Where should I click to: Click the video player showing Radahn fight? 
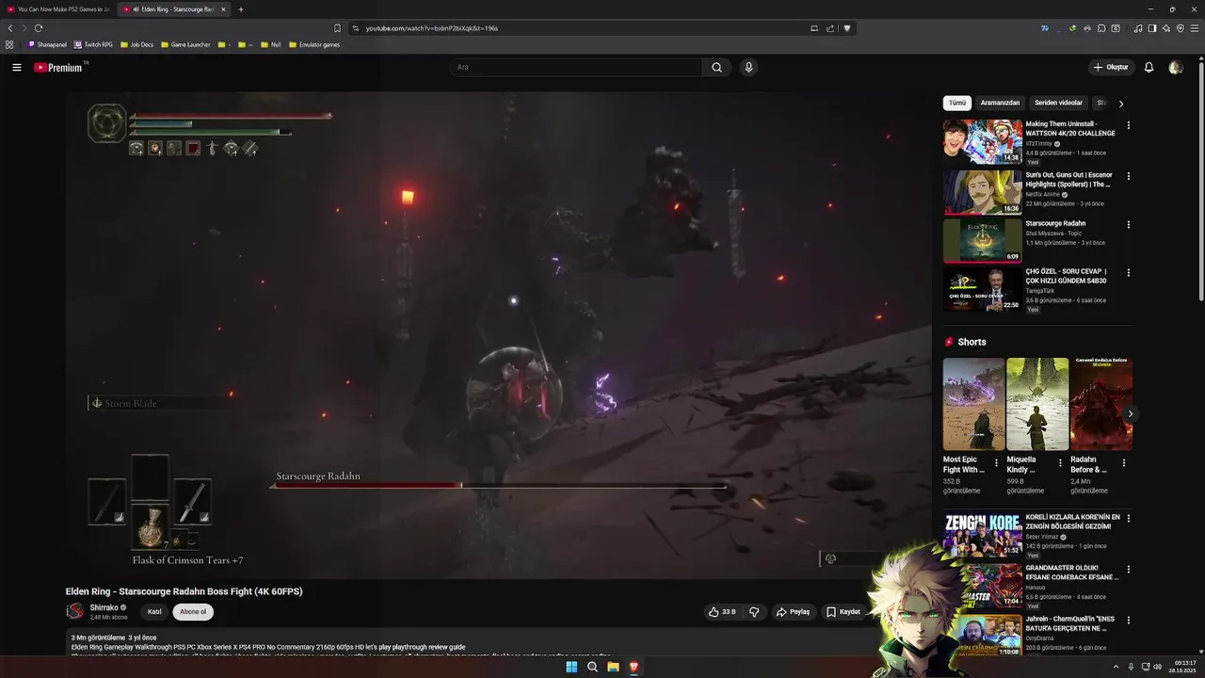(x=499, y=334)
